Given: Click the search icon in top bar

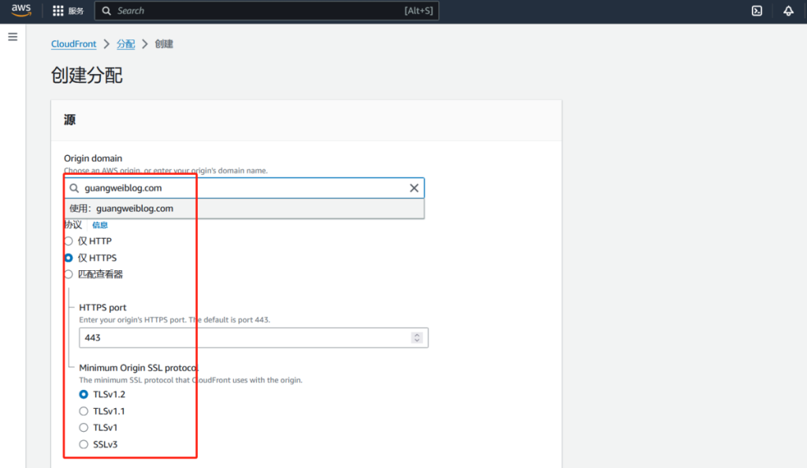Looking at the screenshot, I should click(x=106, y=11).
